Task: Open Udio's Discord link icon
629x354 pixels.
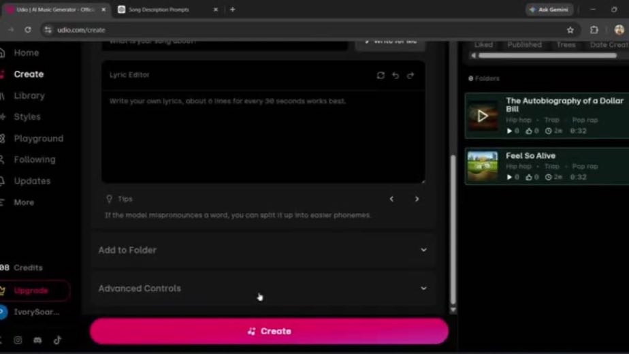Action: coord(37,340)
